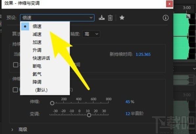The width and height of the screenshot is (196, 134).
Task: Expand the 高级 advanced section
Action: pyautogui.click(x=12, y=130)
